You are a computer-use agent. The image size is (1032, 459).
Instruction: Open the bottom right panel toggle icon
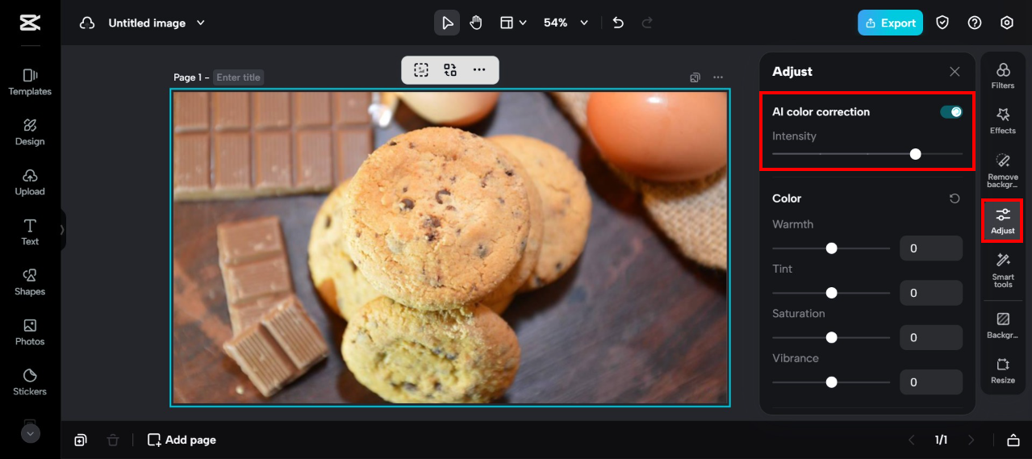(1013, 440)
